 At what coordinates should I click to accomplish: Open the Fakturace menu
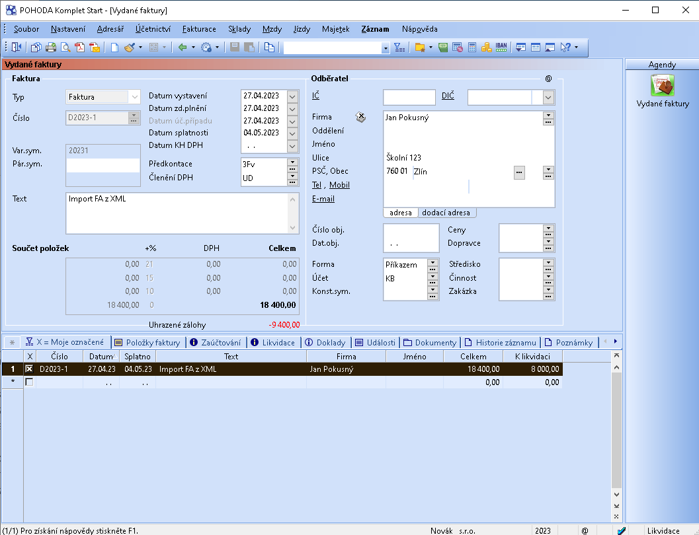click(199, 29)
